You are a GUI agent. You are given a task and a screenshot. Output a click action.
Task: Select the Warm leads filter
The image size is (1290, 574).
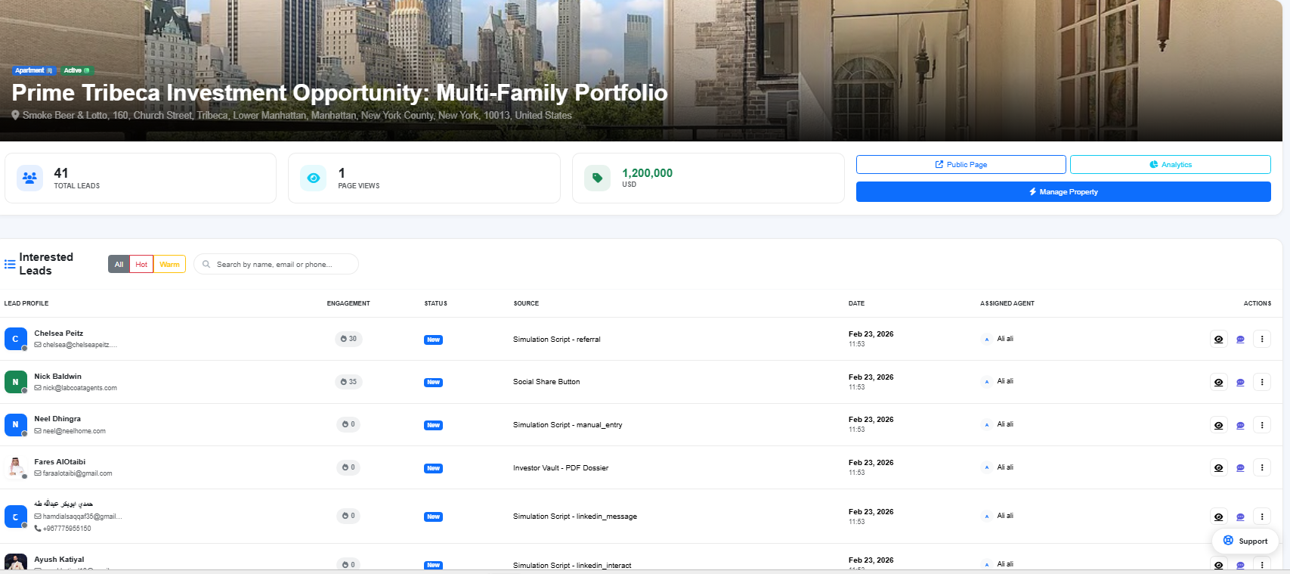pos(169,265)
